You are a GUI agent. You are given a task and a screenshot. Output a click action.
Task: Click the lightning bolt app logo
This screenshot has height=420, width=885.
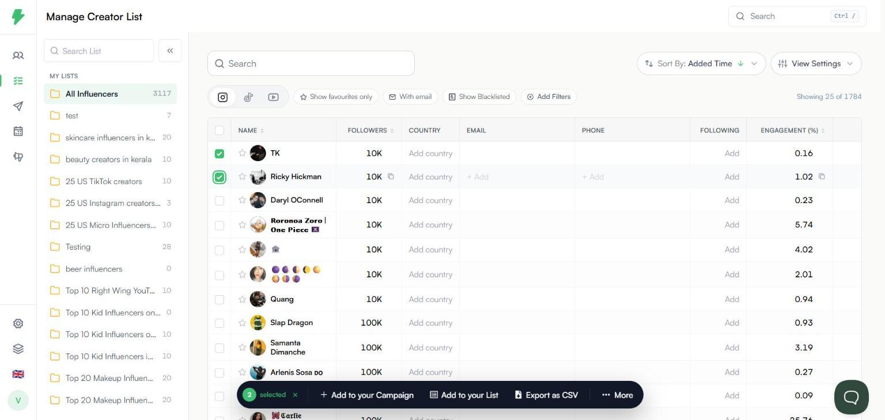coord(18,16)
